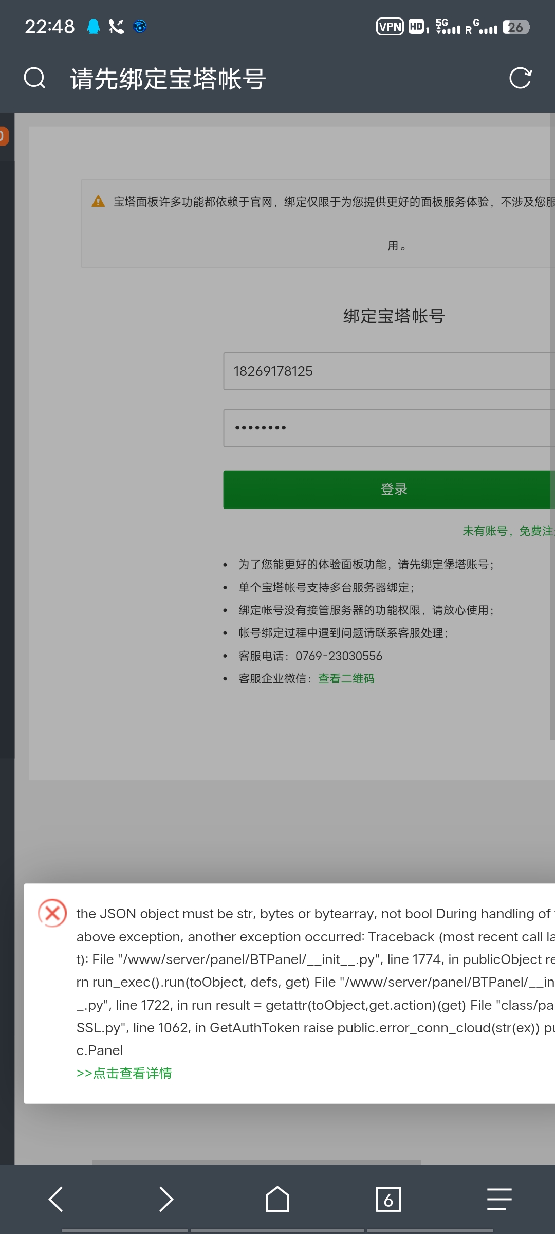Tap the 5G signal strength indicator
This screenshot has height=1234, width=555.
point(448,26)
